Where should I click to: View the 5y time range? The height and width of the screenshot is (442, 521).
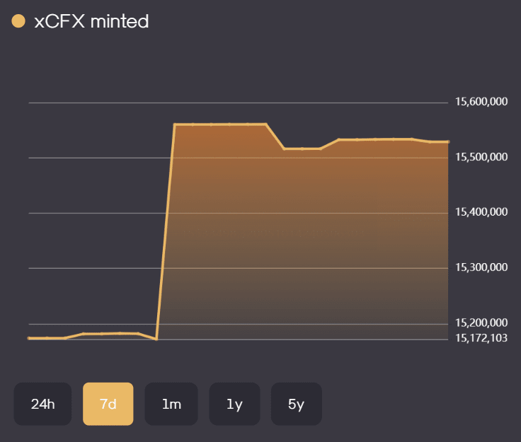point(296,404)
